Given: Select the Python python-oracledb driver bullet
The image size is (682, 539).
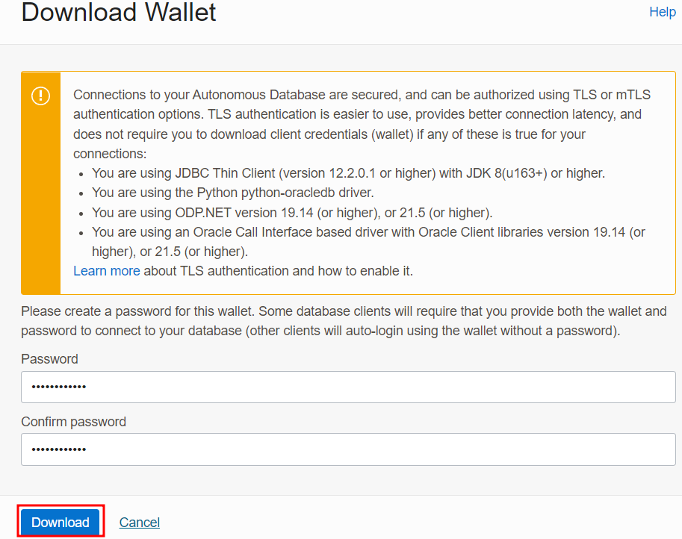Looking at the screenshot, I should click(233, 193).
